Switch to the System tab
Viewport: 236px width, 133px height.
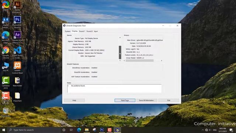pos(67,31)
